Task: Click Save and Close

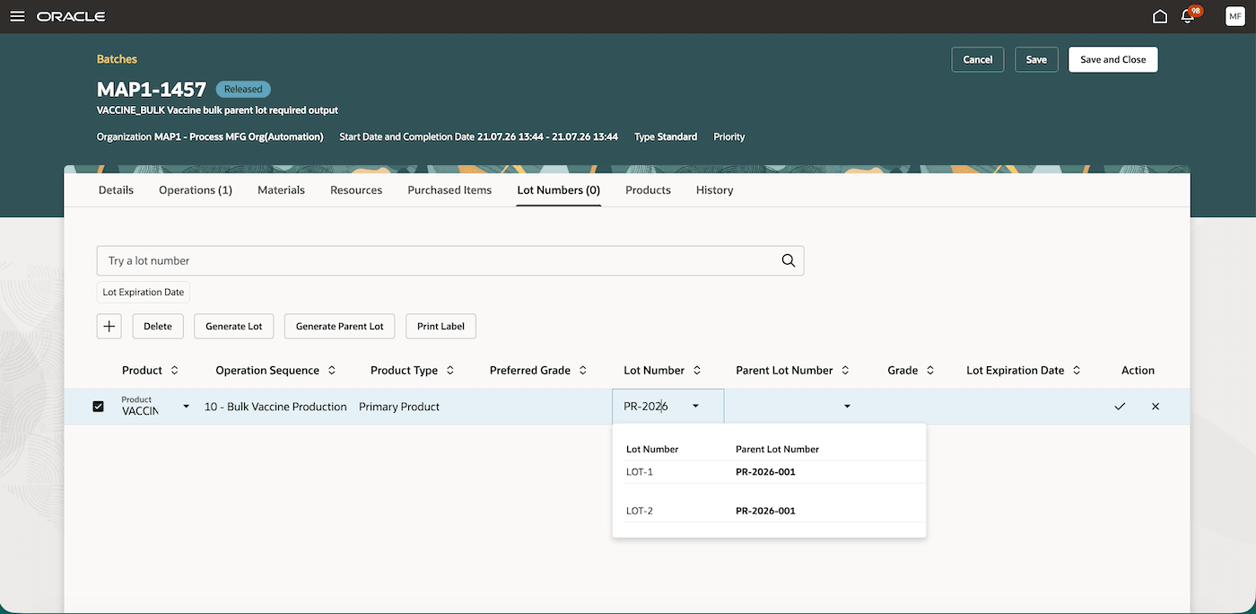Action: (1112, 59)
